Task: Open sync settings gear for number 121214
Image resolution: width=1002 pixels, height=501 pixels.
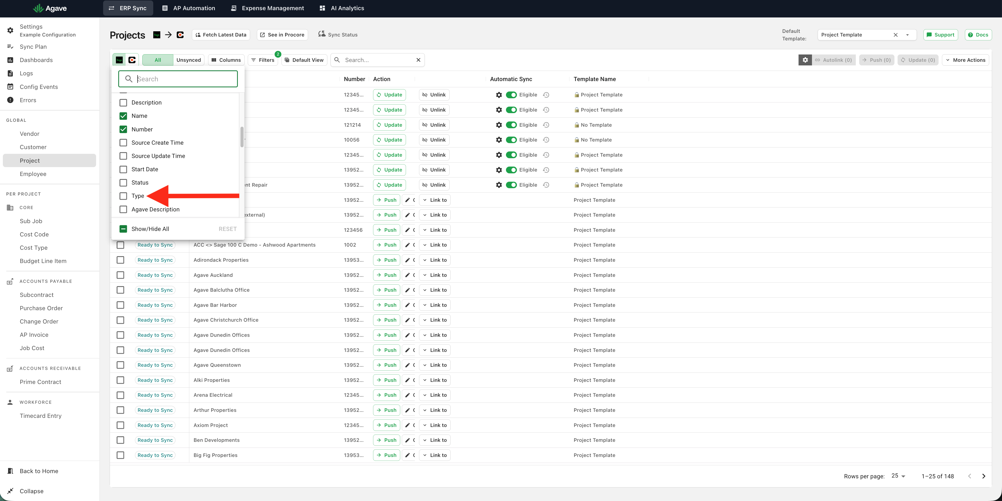Action: (499, 125)
